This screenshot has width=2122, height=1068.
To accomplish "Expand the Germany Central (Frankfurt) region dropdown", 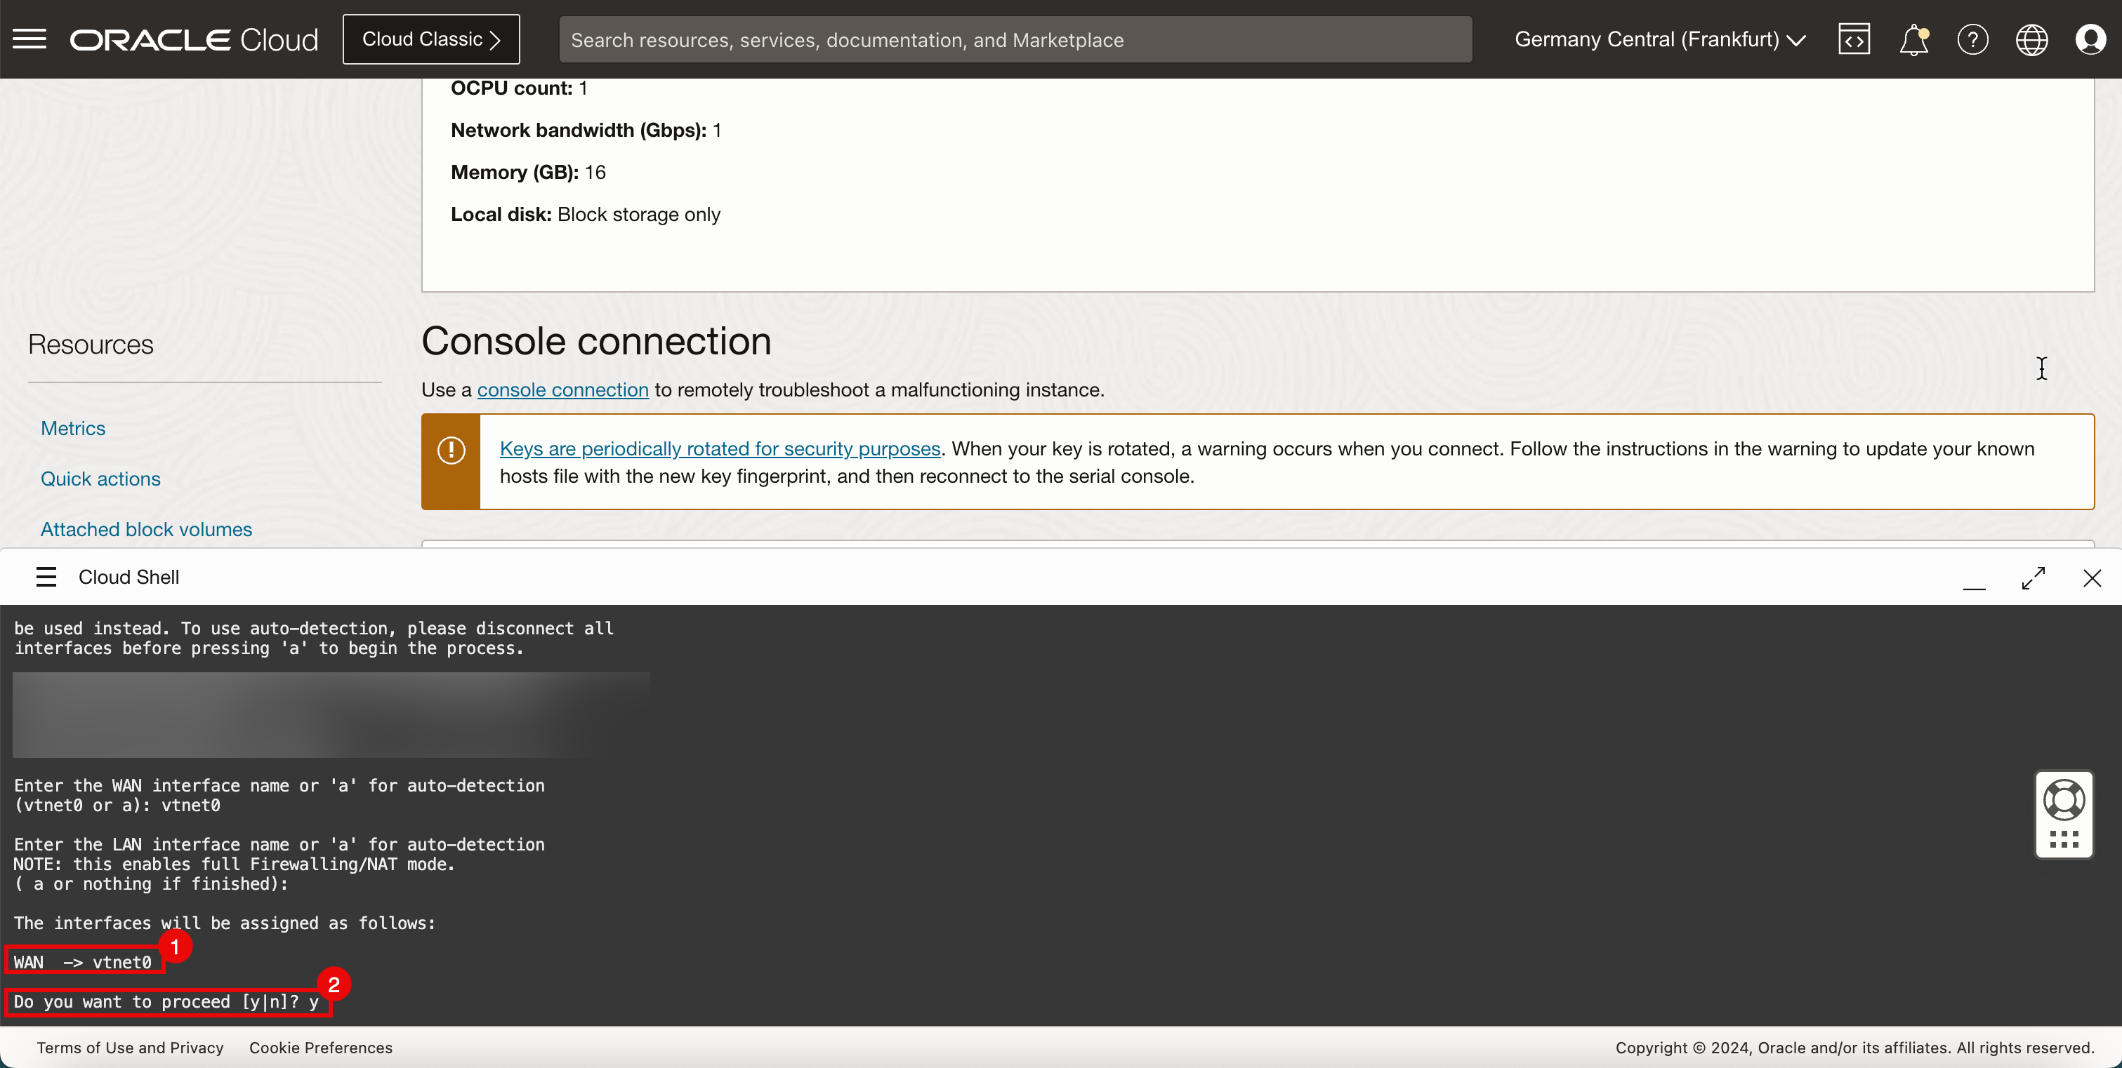I will (1659, 39).
